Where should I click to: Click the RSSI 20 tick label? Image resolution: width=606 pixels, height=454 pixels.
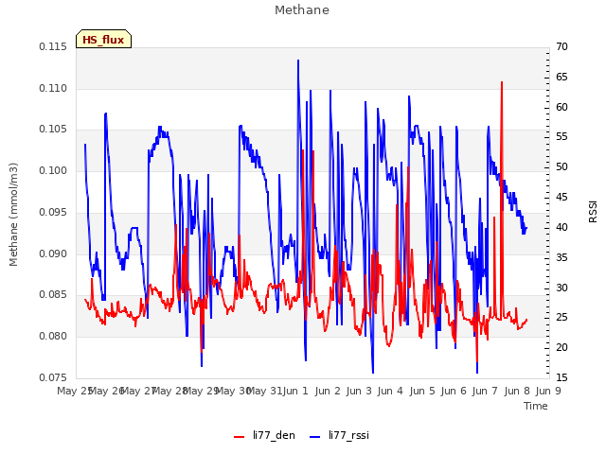[x=561, y=347]
